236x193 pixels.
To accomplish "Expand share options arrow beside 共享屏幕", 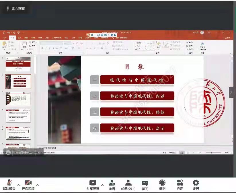I will coord(102,185).
